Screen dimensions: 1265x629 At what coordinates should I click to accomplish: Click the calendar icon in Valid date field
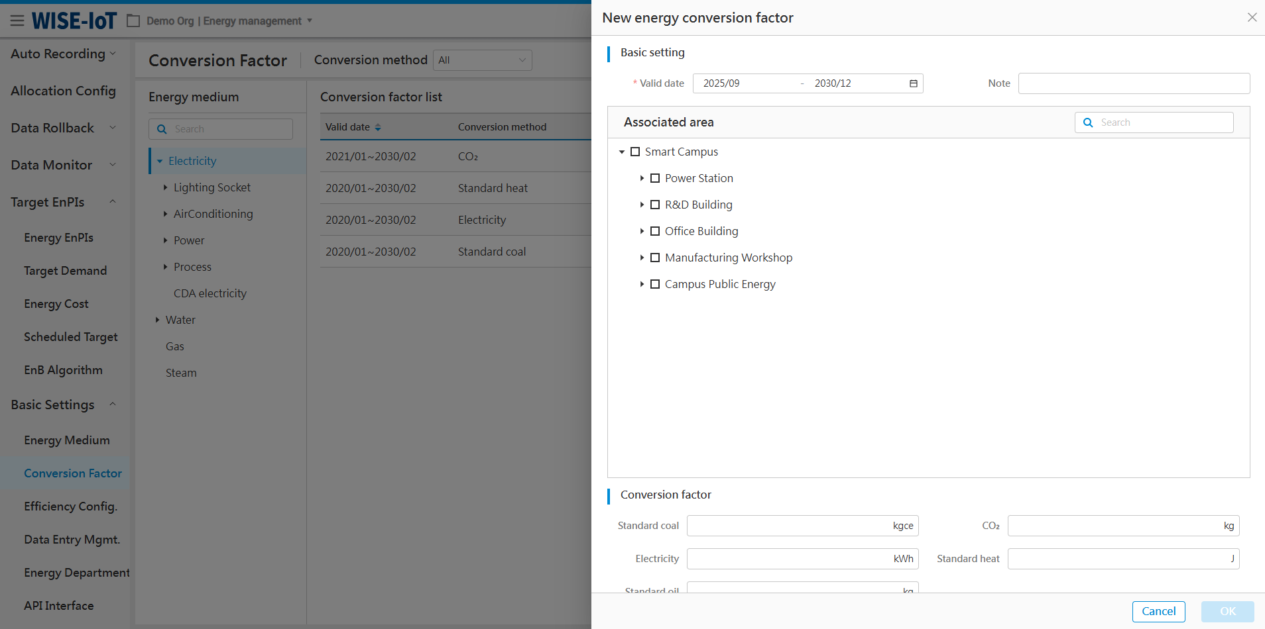[913, 83]
